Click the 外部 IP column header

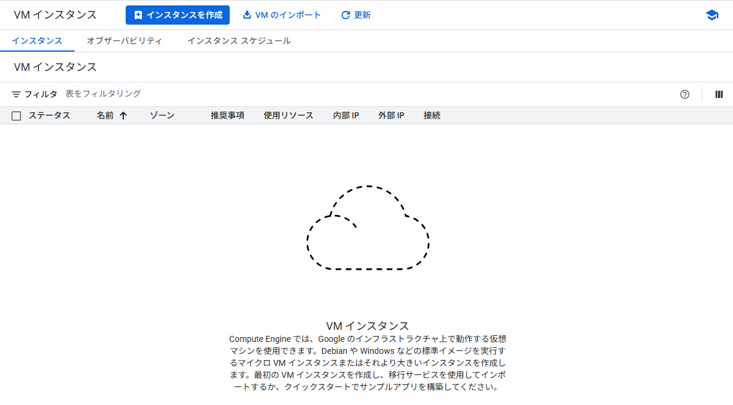point(391,115)
